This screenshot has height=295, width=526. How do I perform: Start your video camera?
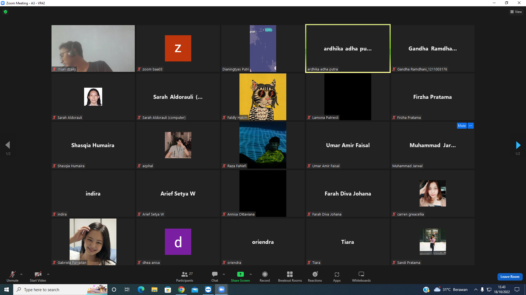point(38,276)
